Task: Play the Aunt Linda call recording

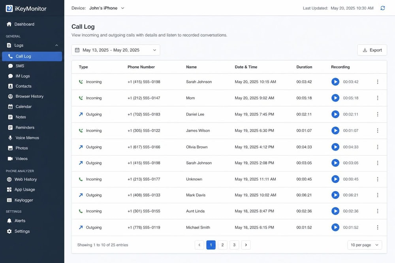Action: pos(335,211)
